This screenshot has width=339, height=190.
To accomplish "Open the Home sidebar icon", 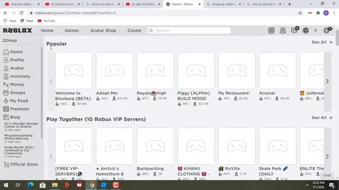I will click(x=6, y=52).
